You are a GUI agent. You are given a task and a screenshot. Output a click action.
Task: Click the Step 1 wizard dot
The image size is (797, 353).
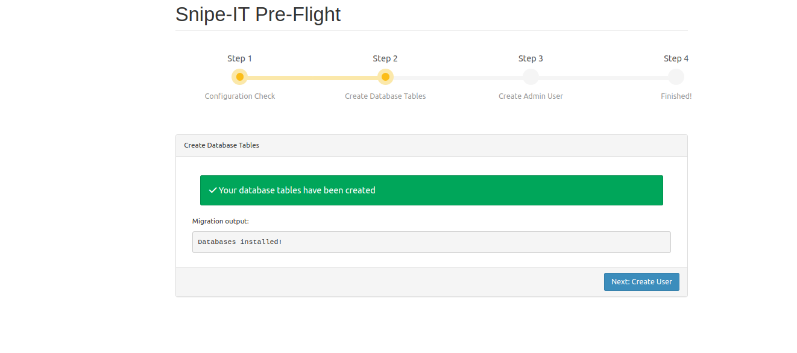tap(240, 77)
